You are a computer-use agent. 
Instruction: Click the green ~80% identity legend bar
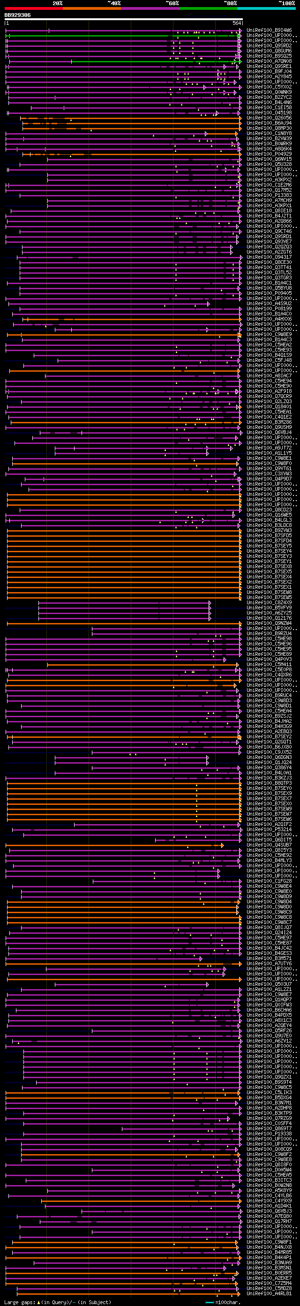pyautogui.click(x=208, y=8)
